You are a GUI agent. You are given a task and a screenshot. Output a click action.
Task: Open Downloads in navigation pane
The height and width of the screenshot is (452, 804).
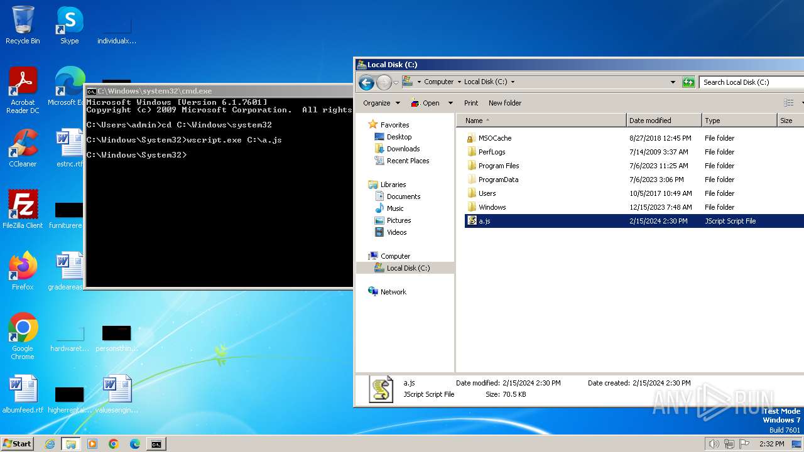pos(403,149)
